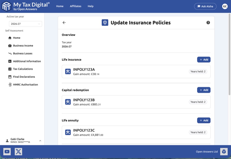Click the HMRC Authorisation sidebar icon
The width and height of the screenshot is (231, 159).
[9, 84]
